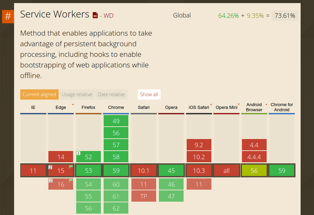Click note marker 2 on Edge 15
Viewport: 314px width, 215px height.
click(x=50, y=167)
